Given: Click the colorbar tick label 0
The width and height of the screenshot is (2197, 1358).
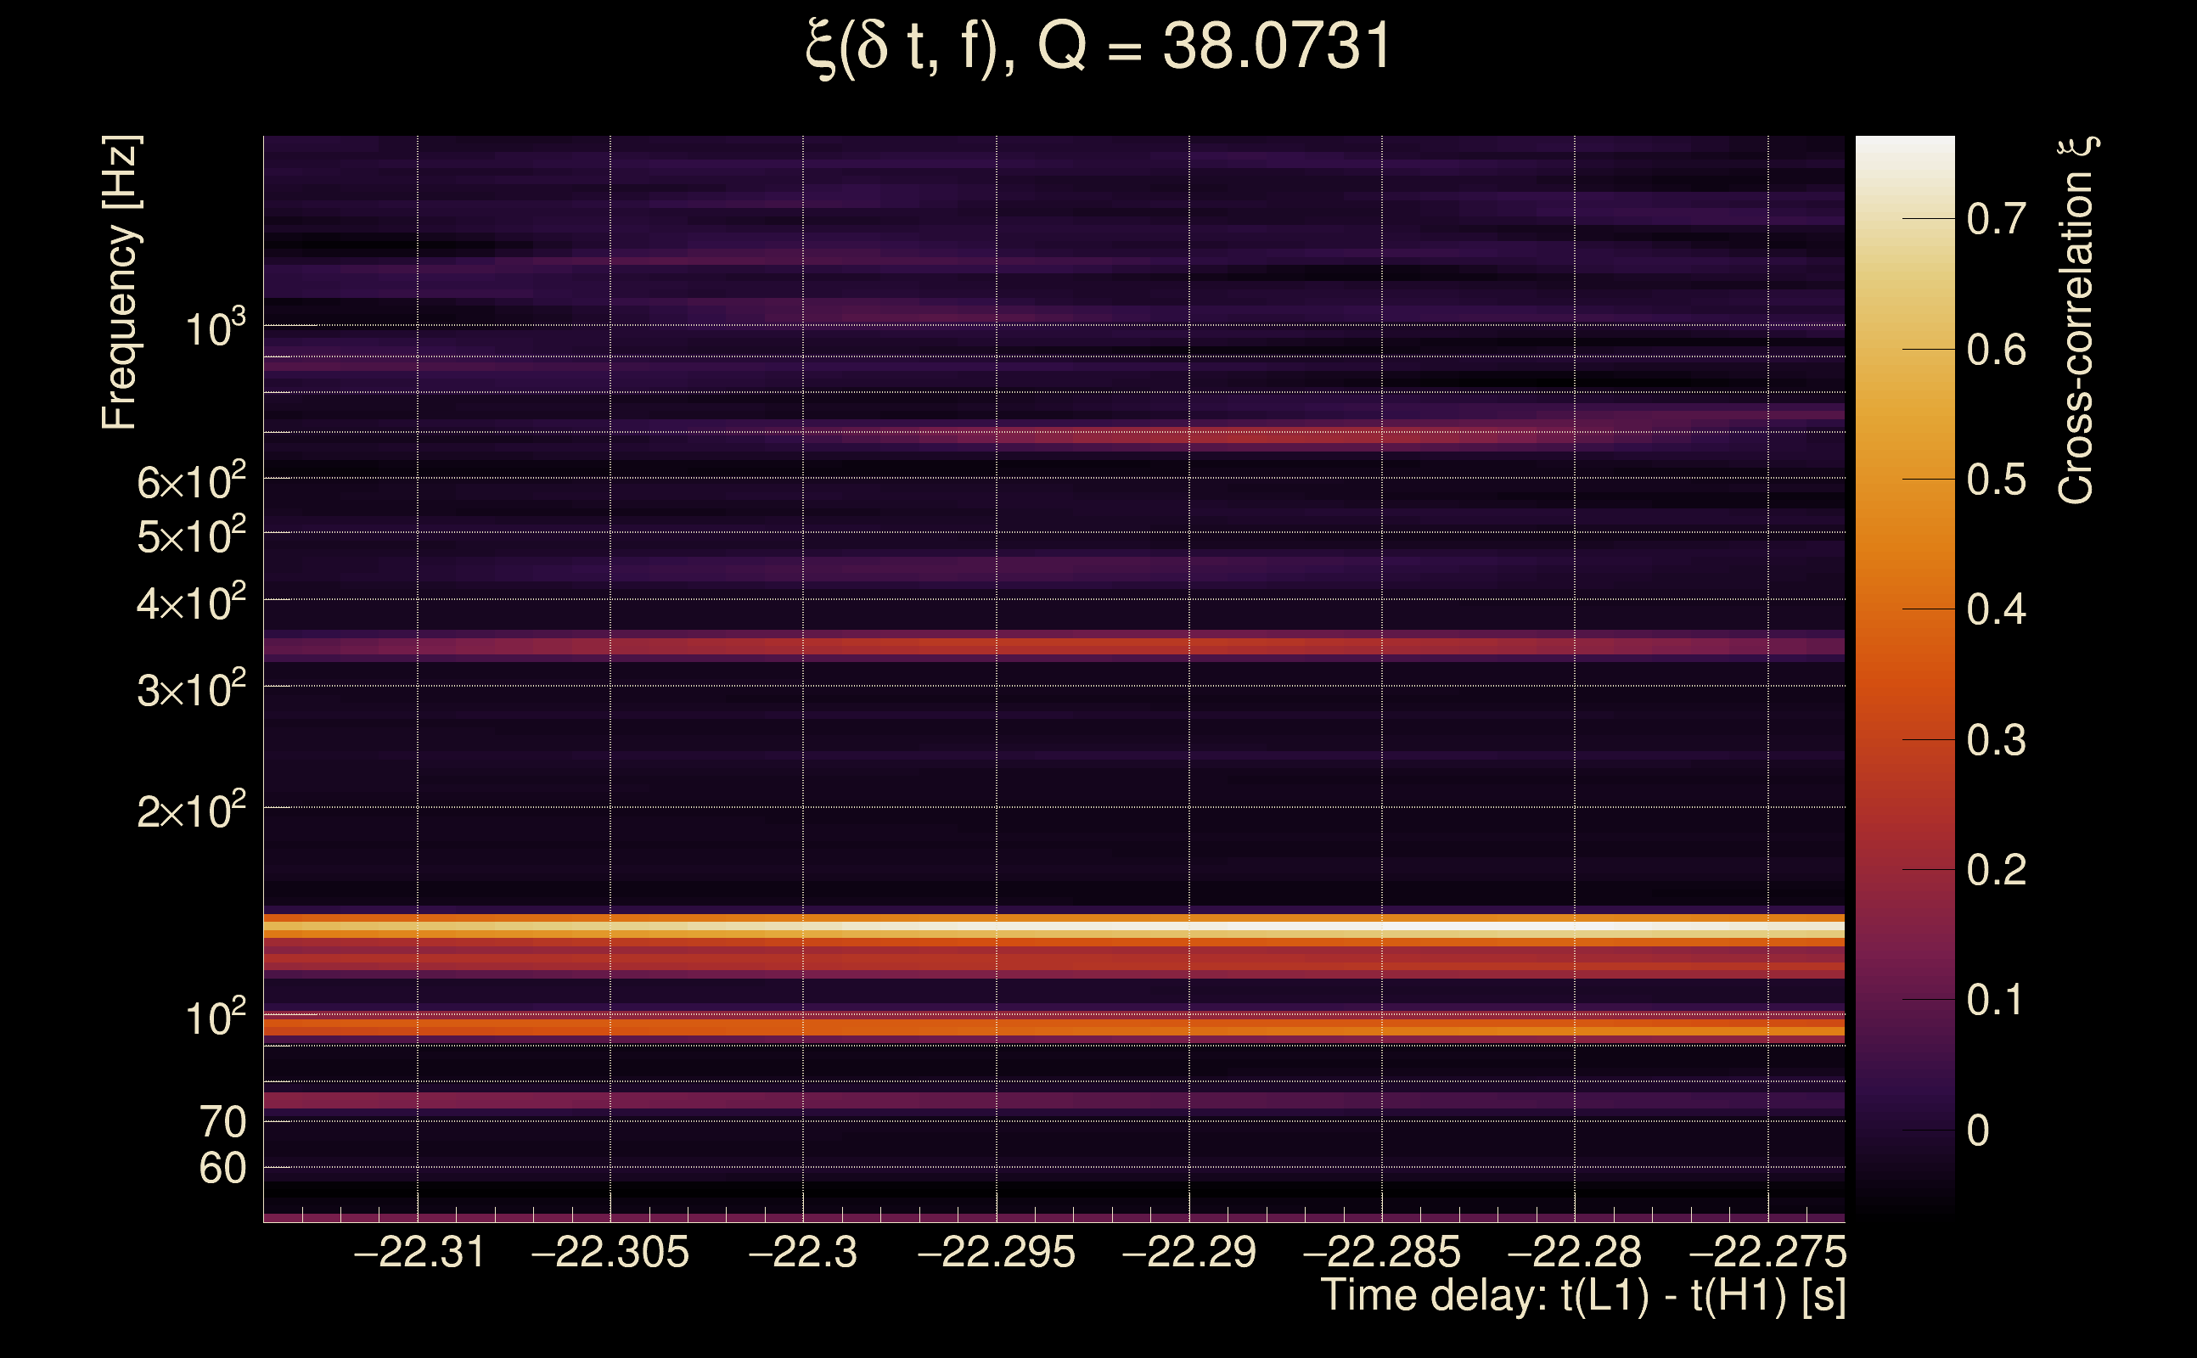Looking at the screenshot, I should pos(1978,1131).
